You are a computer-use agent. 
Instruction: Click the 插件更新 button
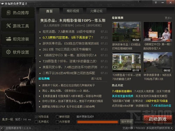(127, 122)
